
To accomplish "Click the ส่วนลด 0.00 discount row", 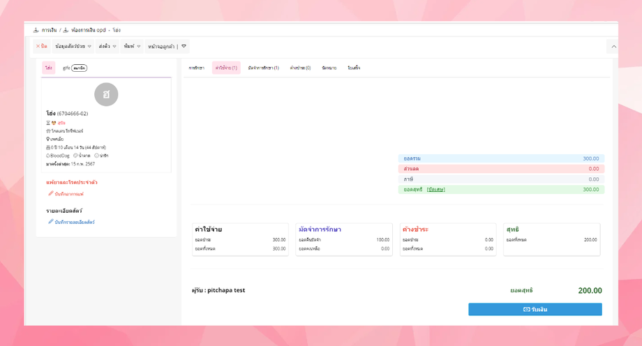I will [x=501, y=169].
